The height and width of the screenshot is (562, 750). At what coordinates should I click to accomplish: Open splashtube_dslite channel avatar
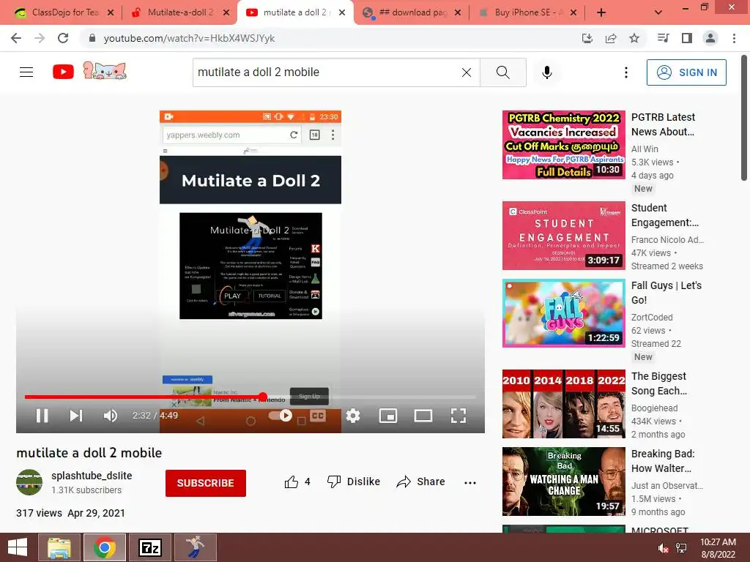[29, 482]
